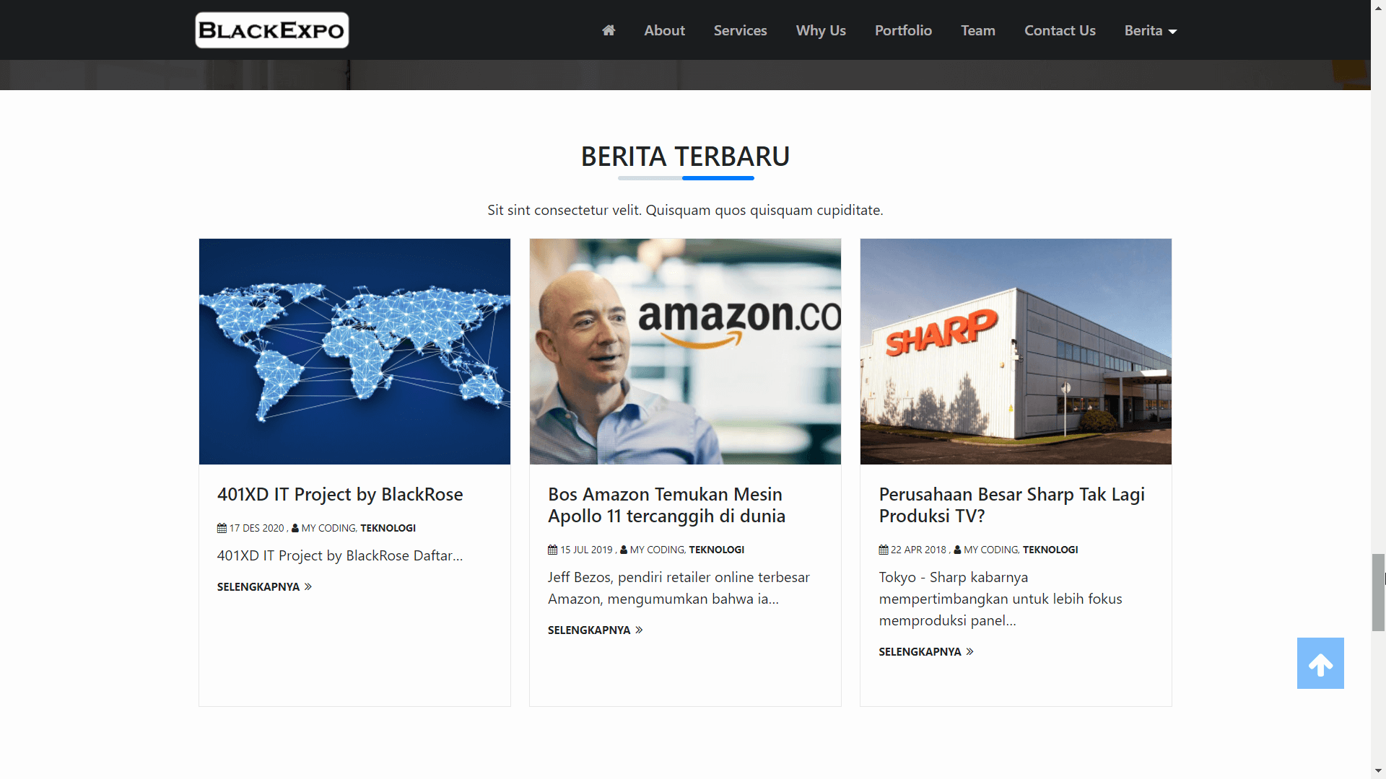
Task: Click the scroll-to-top arrow button
Action: (1320, 664)
